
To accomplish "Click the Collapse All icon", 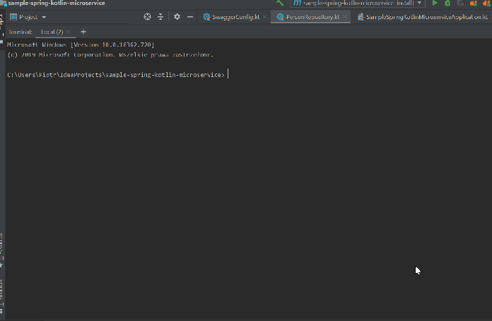I will [160, 17].
